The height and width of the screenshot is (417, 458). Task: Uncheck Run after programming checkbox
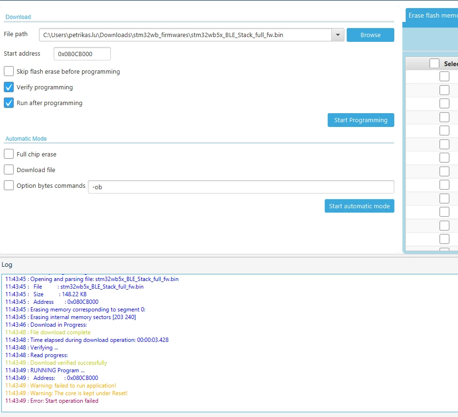pyautogui.click(x=9, y=103)
